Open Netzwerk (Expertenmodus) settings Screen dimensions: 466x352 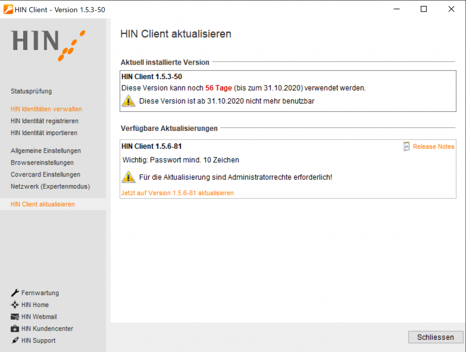50,186
